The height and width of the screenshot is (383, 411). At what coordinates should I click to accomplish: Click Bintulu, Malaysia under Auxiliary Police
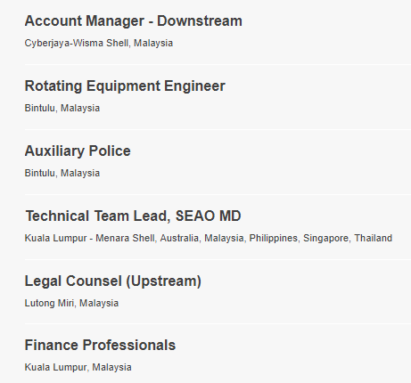[62, 173]
